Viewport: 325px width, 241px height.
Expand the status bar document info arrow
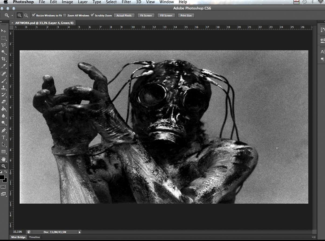click(x=79, y=232)
